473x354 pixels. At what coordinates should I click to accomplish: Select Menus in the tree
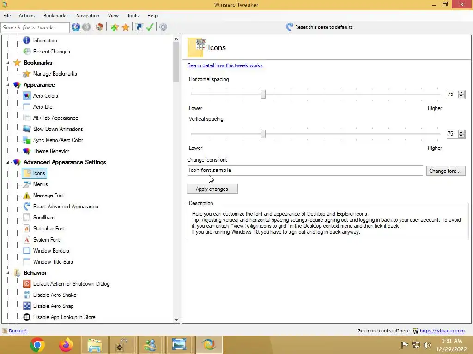(x=40, y=184)
